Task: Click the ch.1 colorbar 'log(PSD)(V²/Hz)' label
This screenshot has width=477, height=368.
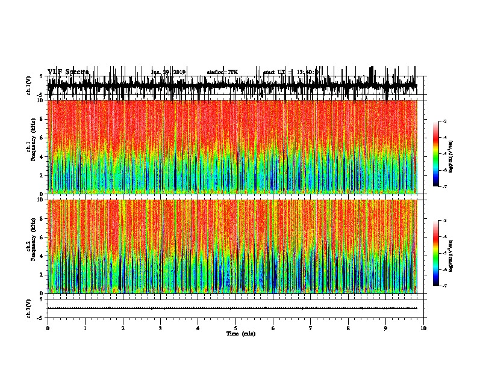Action: (x=450, y=157)
